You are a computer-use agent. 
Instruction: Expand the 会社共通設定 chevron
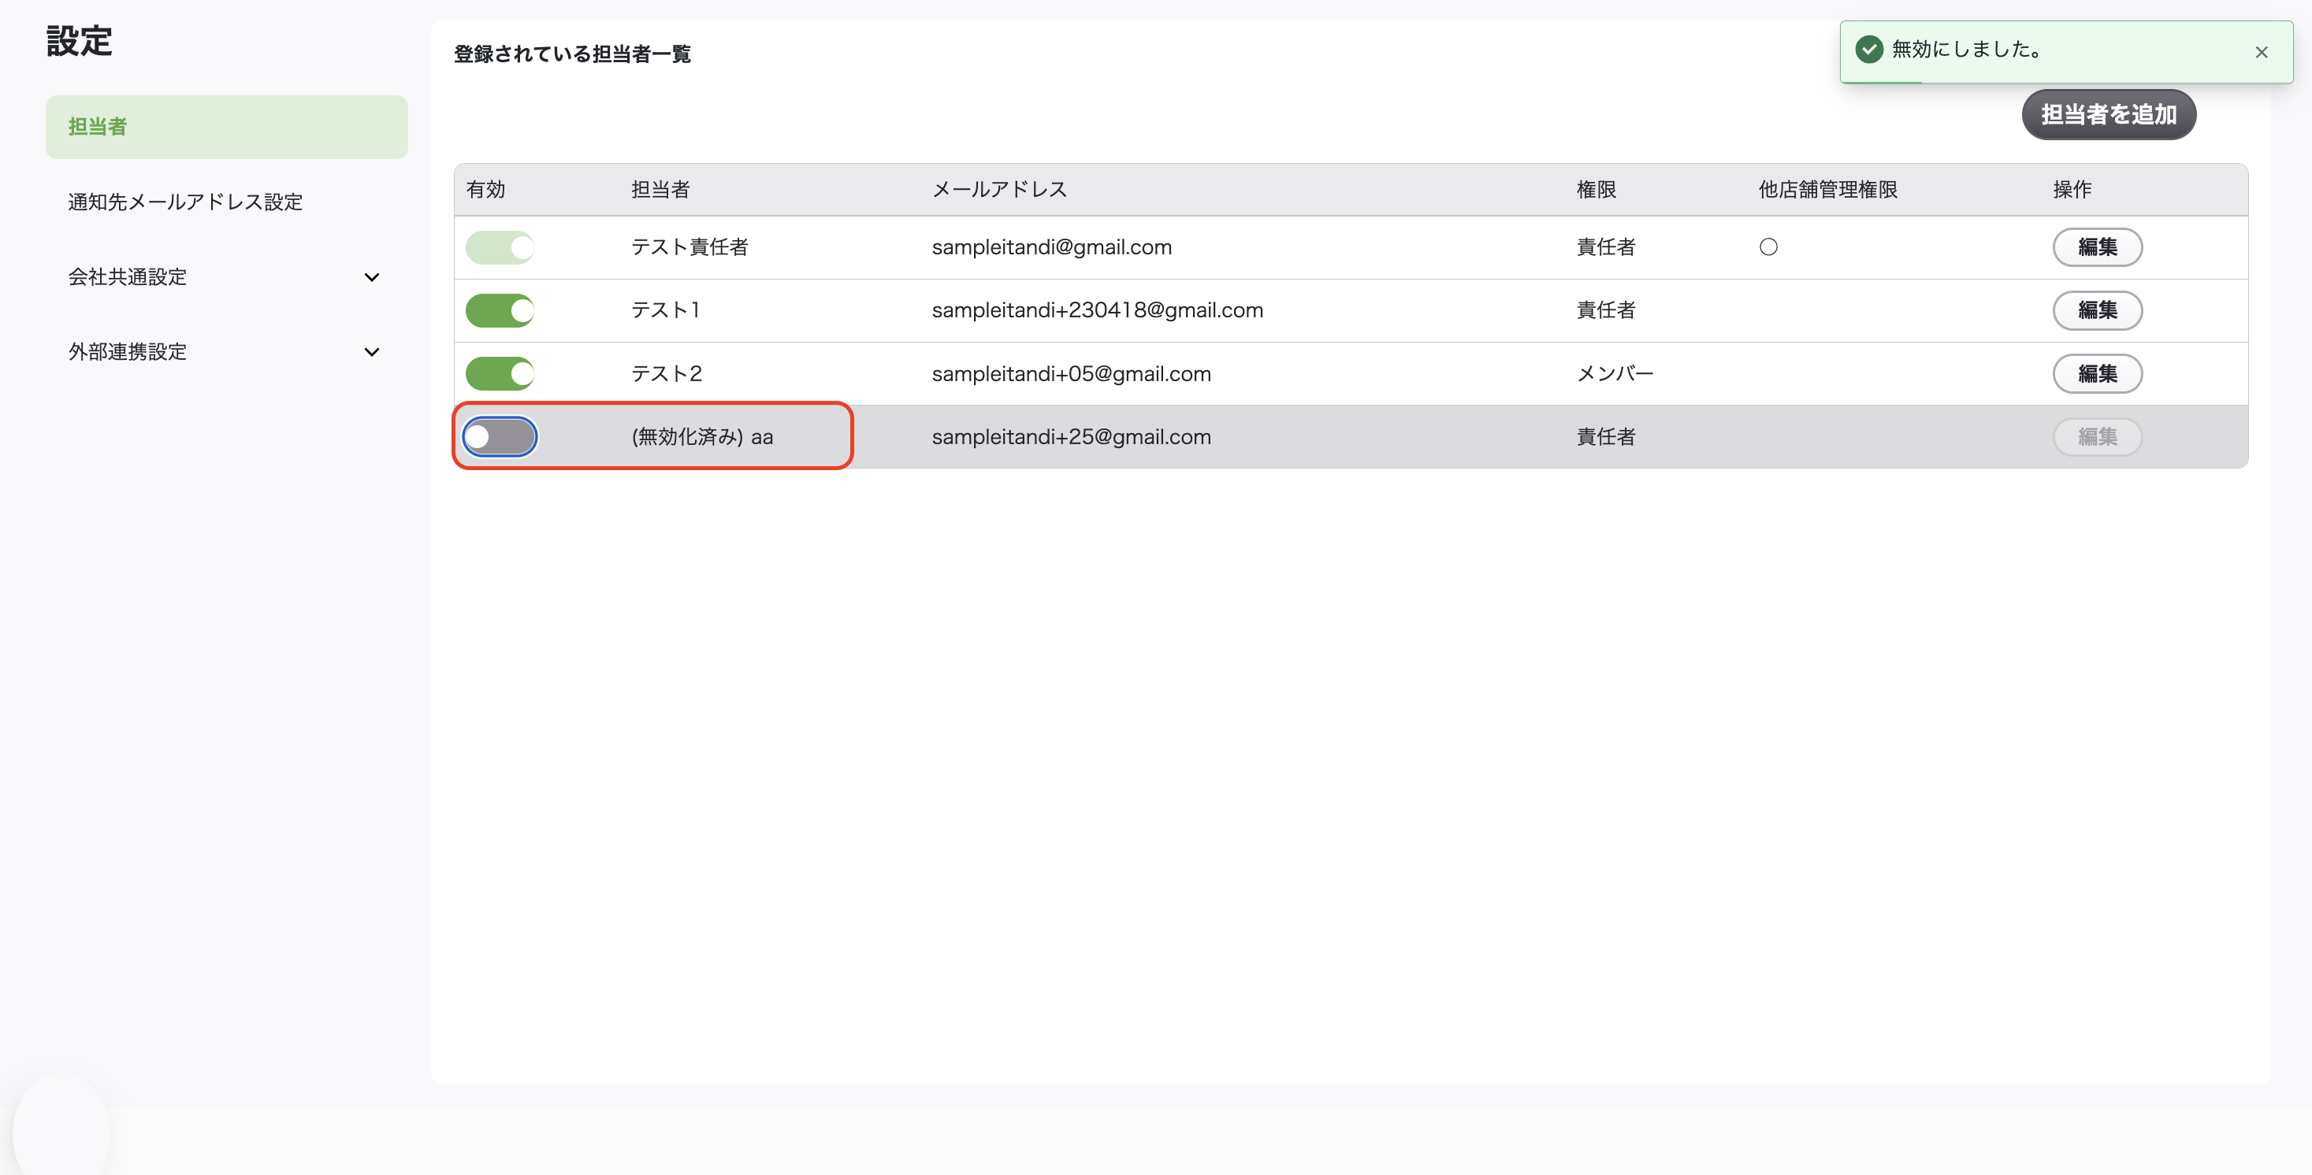point(372,277)
